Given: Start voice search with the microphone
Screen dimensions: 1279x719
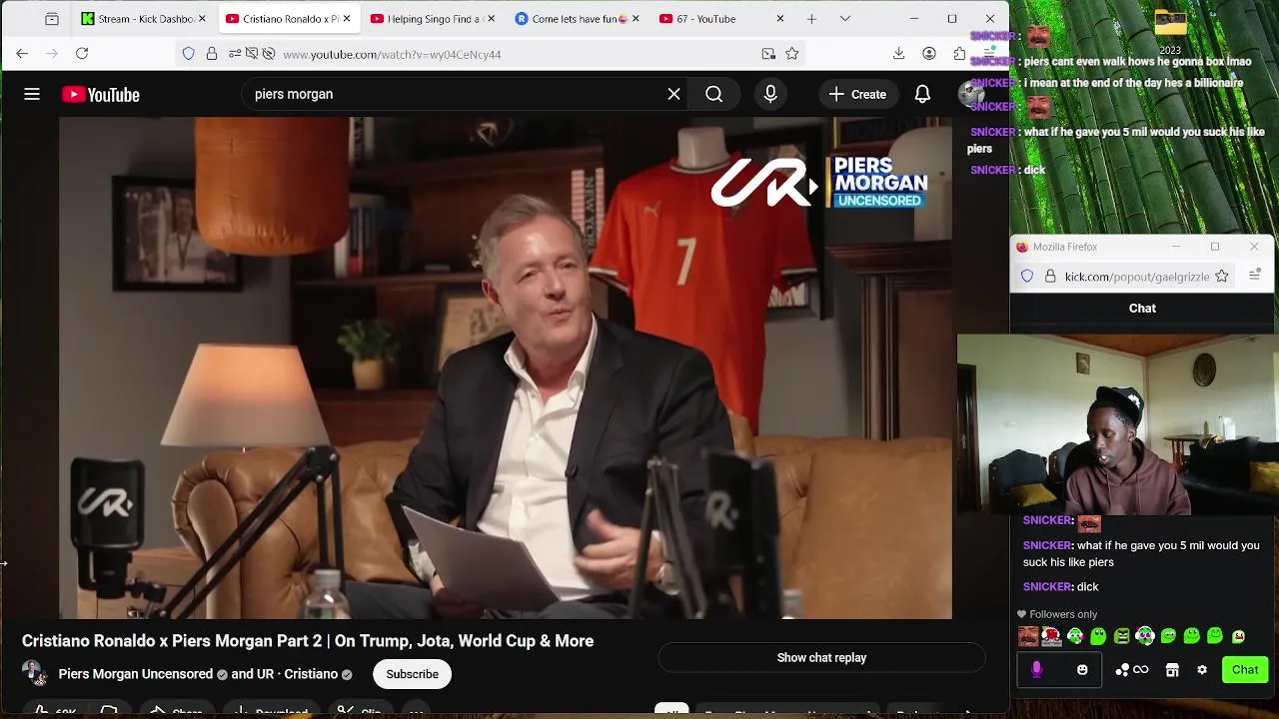Looking at the screenshot, I should [770, 94].
